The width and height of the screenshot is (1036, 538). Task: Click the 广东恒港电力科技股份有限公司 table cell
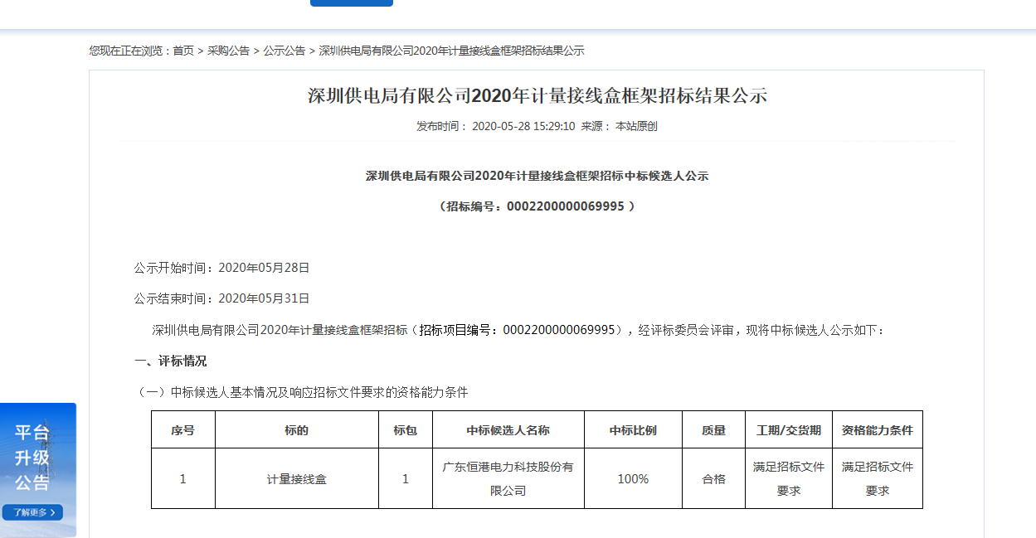click(x=508, y=478)
